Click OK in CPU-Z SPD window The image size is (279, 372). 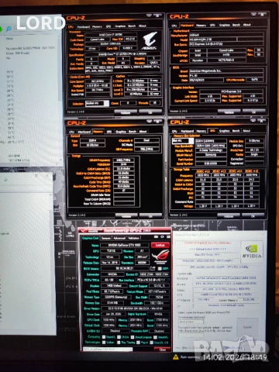tap(253, 215)
